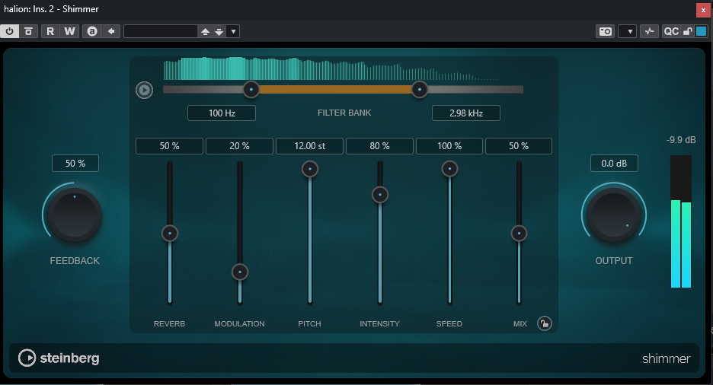Click the Intensity 80 % value box
This screenshot has height=385, width=713.
pyautogui.click(x=379, y=146)
